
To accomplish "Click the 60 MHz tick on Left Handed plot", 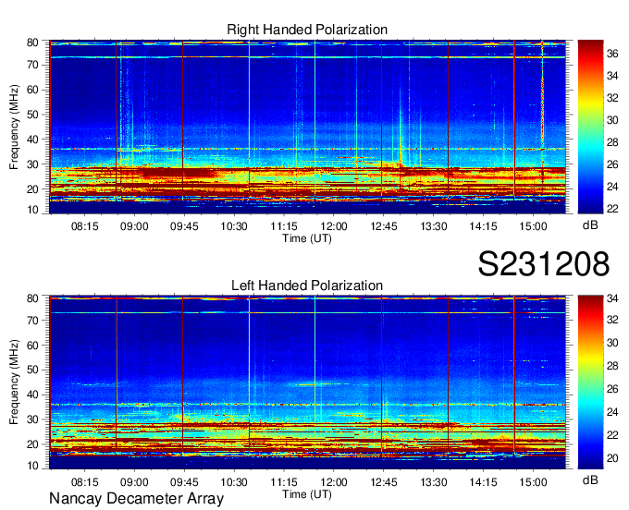I will 32,346.
